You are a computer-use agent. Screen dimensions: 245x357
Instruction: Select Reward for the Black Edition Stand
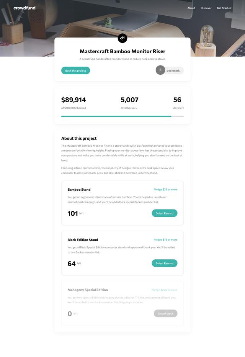tap(164, 263)
